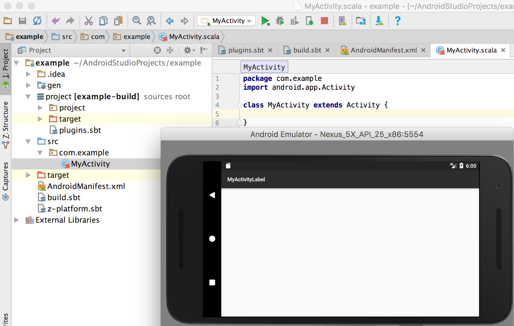Open search everywhere magnifier
The width and height of the screenshot is (514, 326).
tap(136, 21)
